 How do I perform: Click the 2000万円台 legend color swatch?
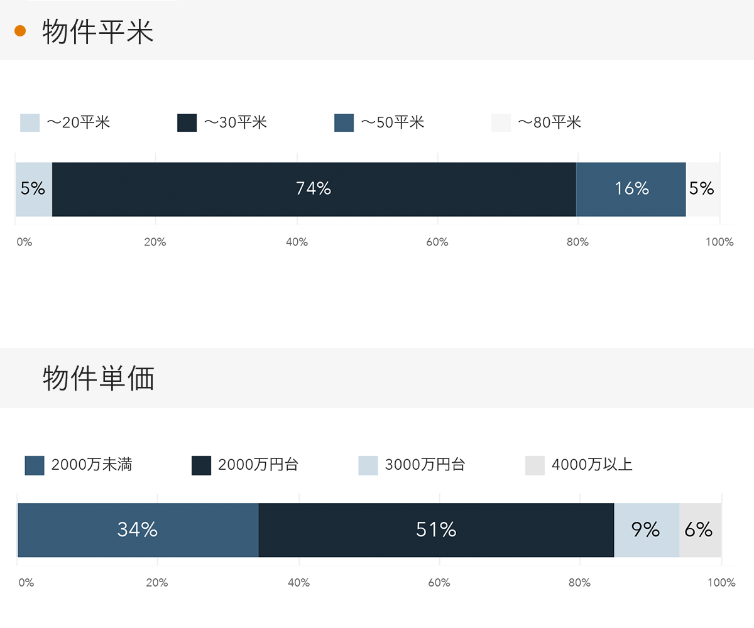pos(201,465)
